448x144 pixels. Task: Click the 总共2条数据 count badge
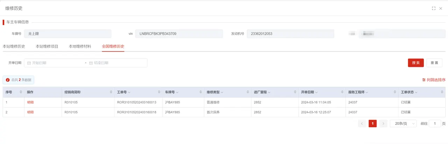19,80
